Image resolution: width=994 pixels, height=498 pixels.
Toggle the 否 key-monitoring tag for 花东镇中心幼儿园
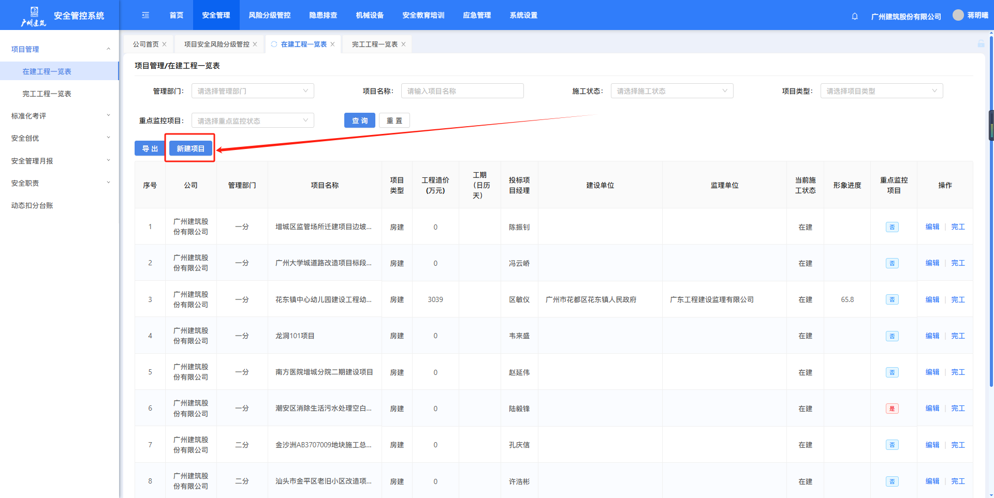(x=892, y=300)
